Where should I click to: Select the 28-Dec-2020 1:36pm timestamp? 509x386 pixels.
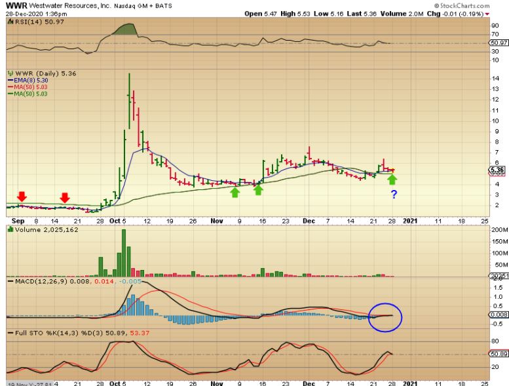(37, 14)
